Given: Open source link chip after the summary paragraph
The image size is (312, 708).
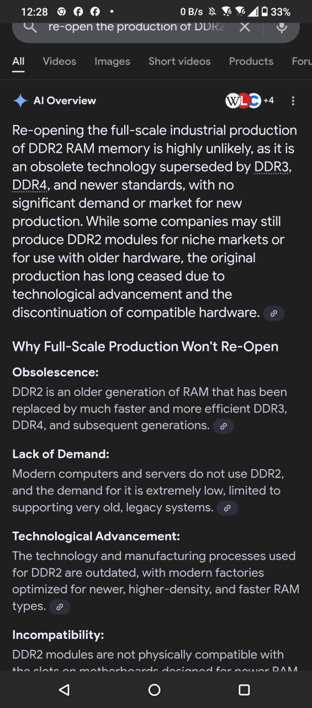Looking at the screenshot, I should click(273, 314).
